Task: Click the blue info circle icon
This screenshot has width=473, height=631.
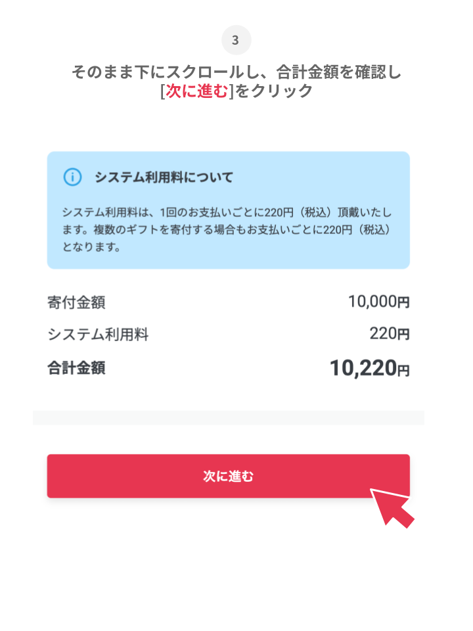Action: [x=72, y=177]
